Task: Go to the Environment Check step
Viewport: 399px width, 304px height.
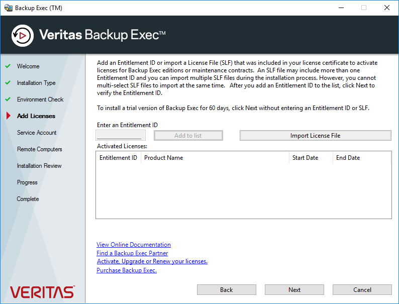Action: 40,99
